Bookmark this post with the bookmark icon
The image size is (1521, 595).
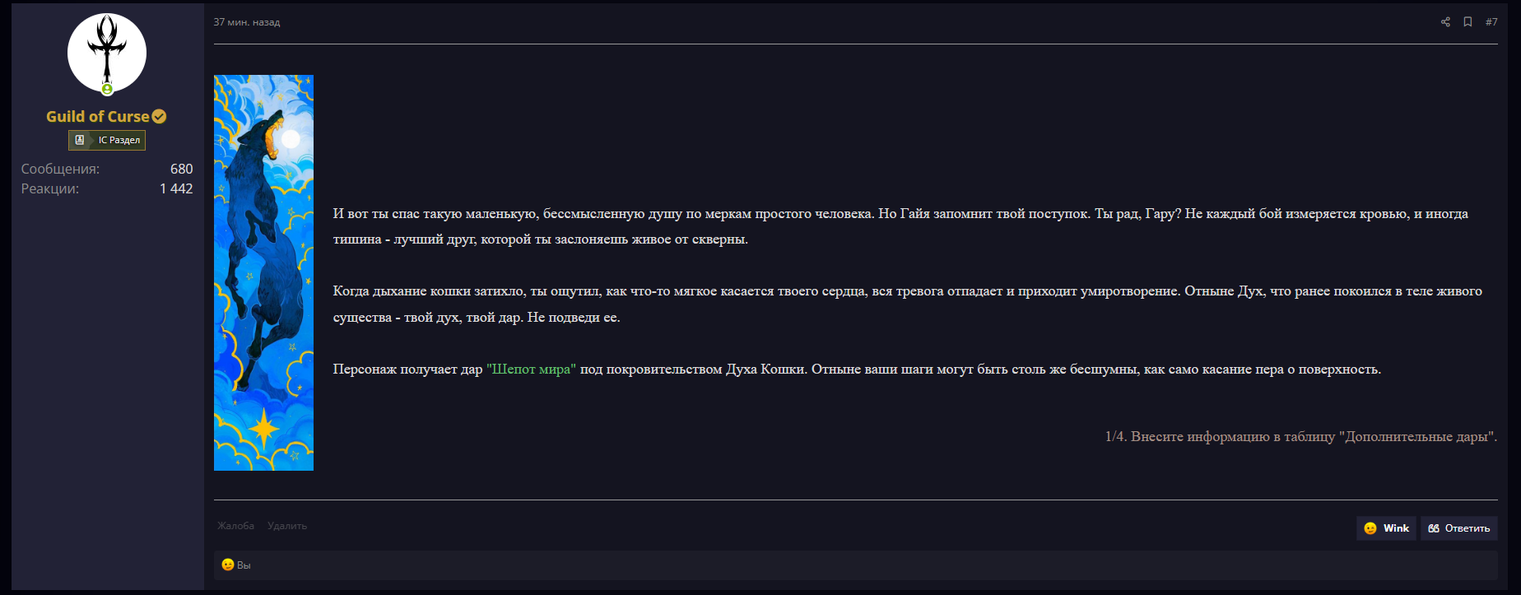pos(1468,22)
